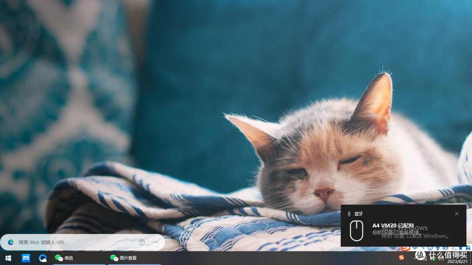Click the Sogou S logo on the input bar

(406, 248)
